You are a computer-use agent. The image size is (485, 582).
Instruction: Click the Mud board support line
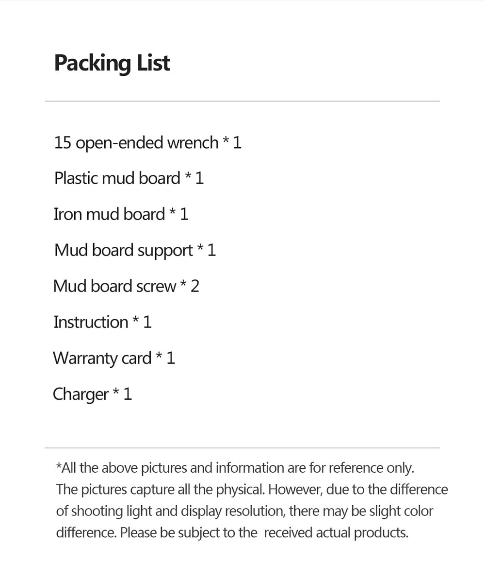[135, 251]
